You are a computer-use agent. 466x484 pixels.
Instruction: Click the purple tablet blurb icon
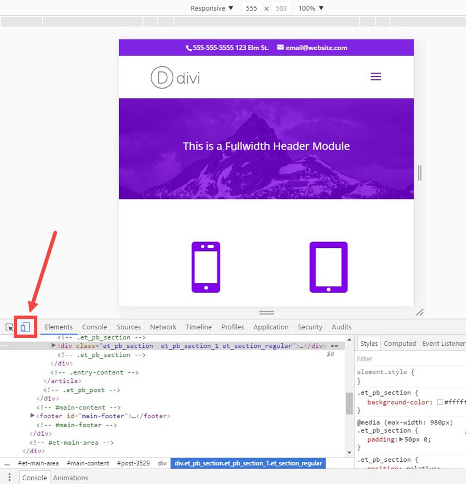tap(328, 267)
